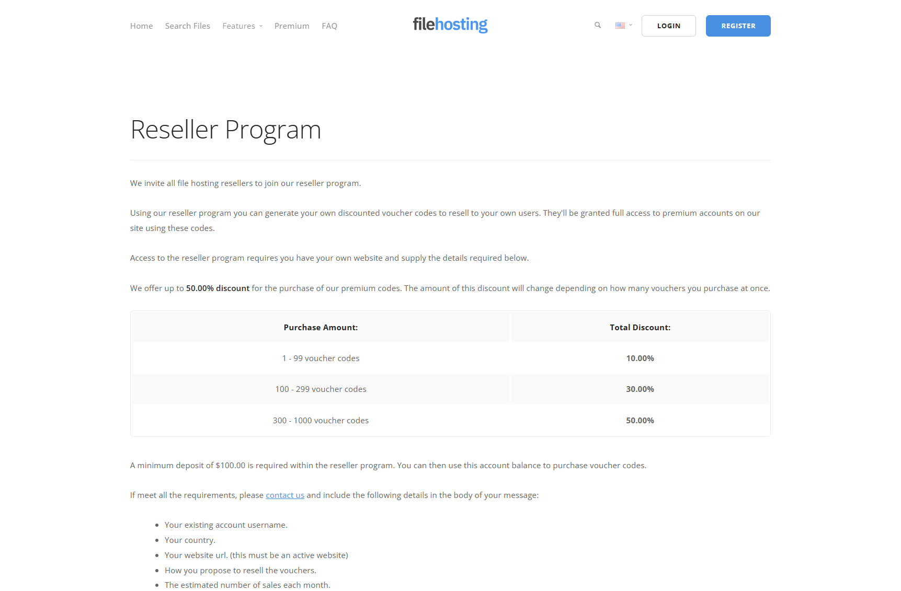Click the blue REGISTER button
The width and height of the screenshot is (901, 591).
click(738, 26)
